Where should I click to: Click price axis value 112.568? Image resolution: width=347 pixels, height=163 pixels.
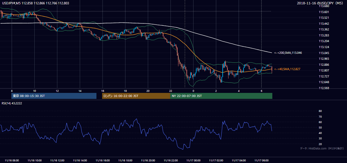click(x=324, y=88)
